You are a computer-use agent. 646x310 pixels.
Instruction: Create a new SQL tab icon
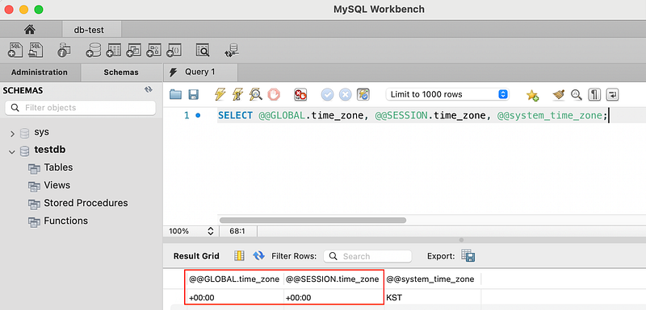pos(15,50)
